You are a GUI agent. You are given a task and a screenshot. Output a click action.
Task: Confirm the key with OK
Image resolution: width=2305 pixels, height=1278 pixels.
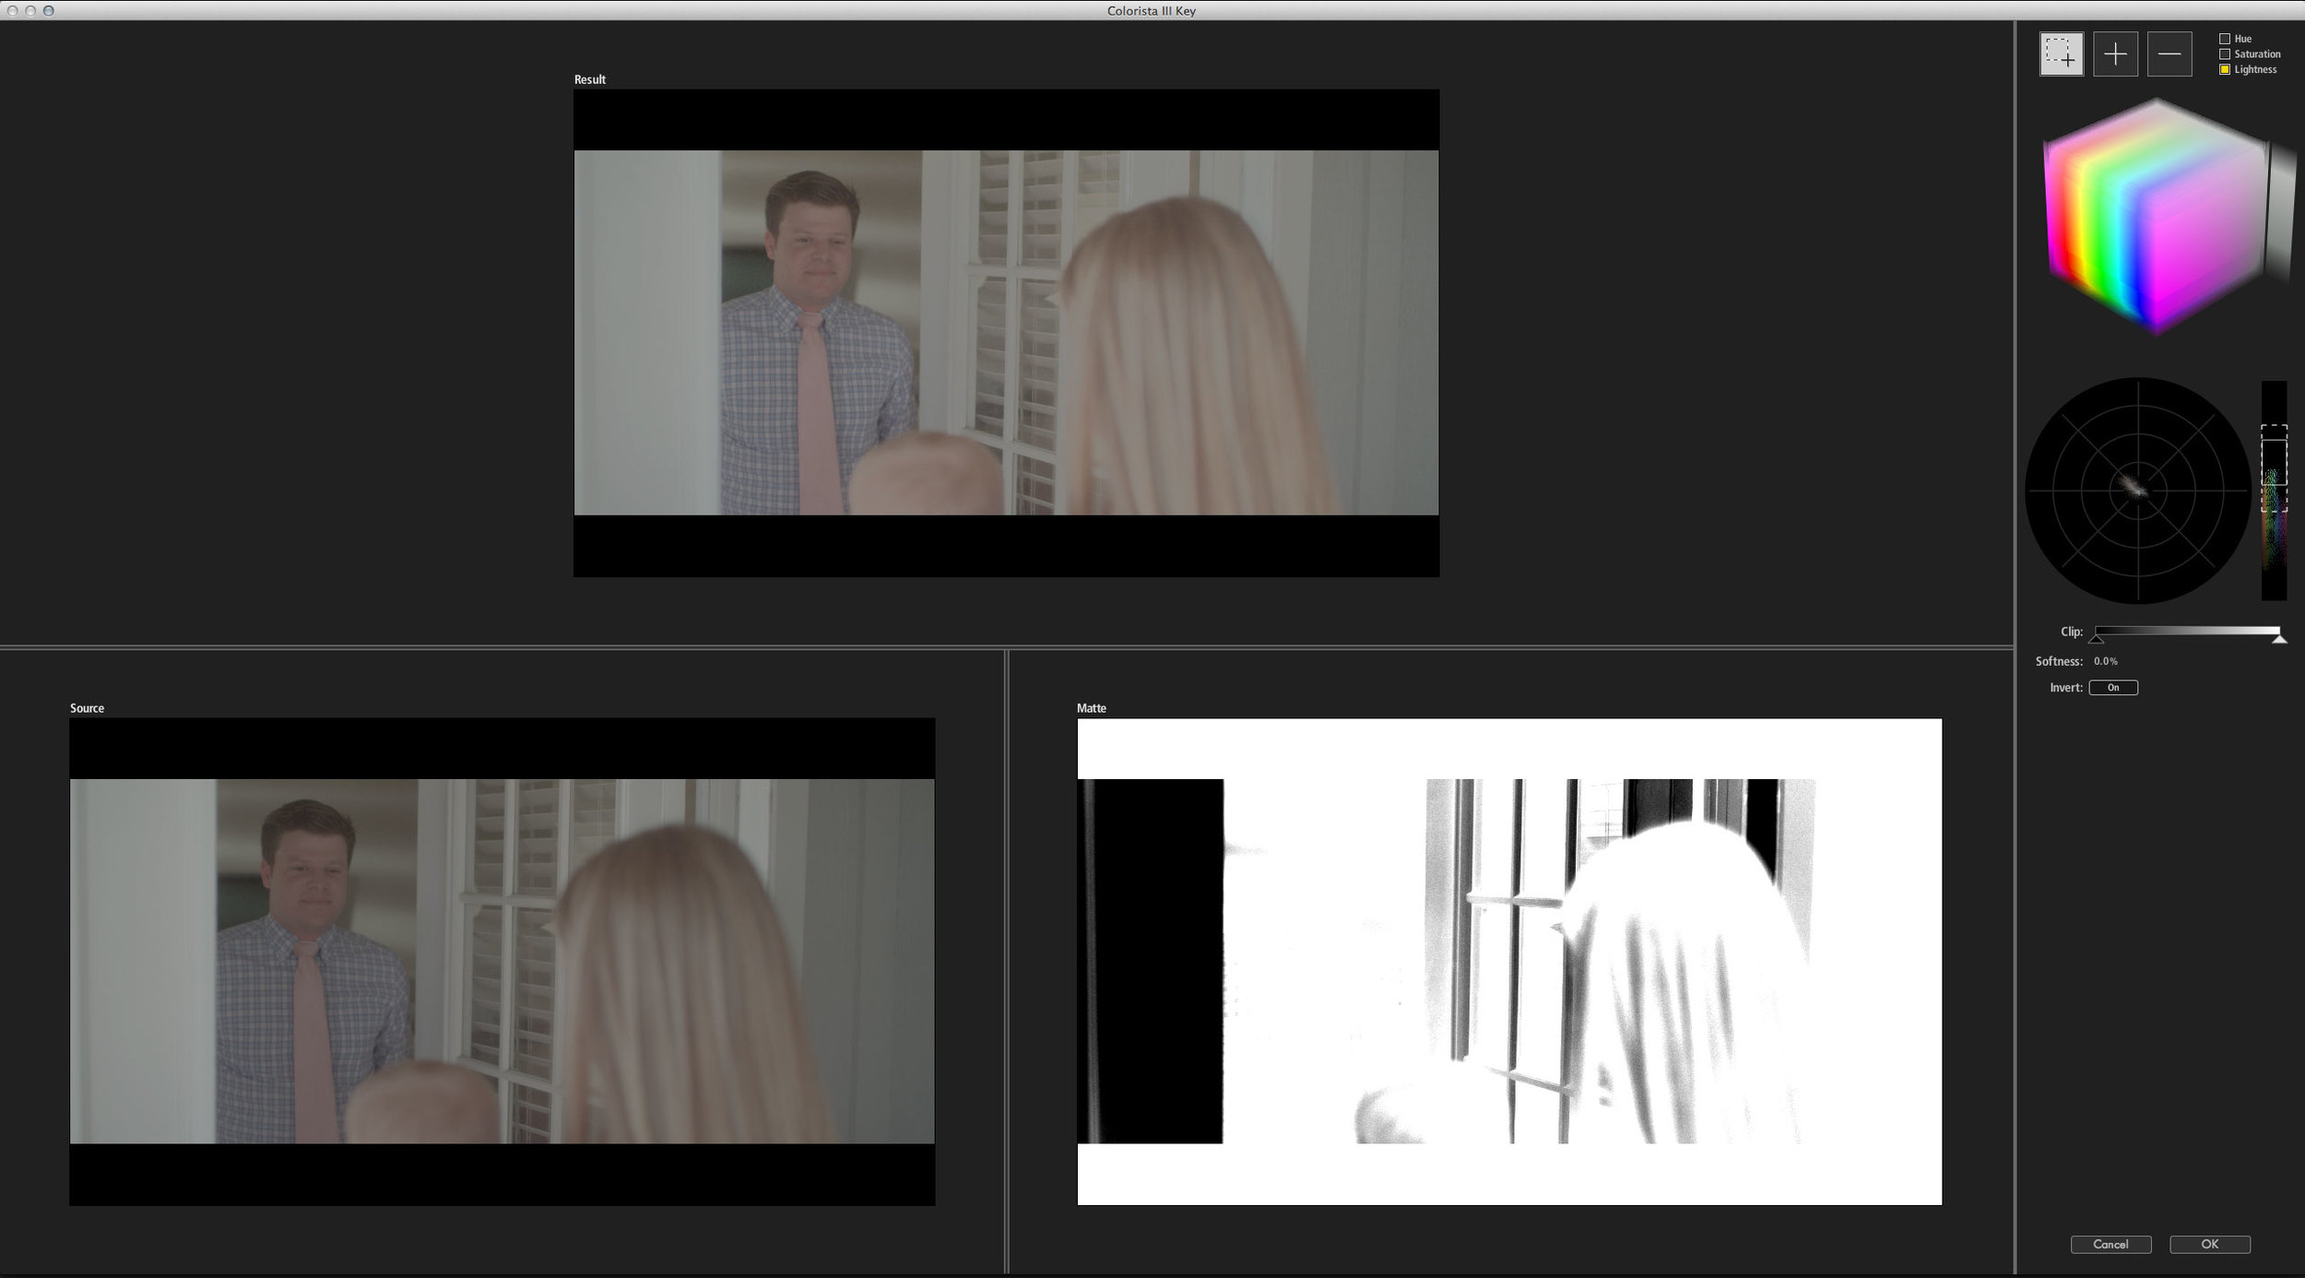click(x=2210, y=1245)
